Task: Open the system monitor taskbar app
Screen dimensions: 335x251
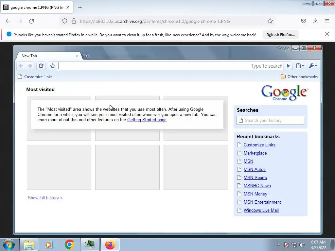Action: [x=90, y=244]
